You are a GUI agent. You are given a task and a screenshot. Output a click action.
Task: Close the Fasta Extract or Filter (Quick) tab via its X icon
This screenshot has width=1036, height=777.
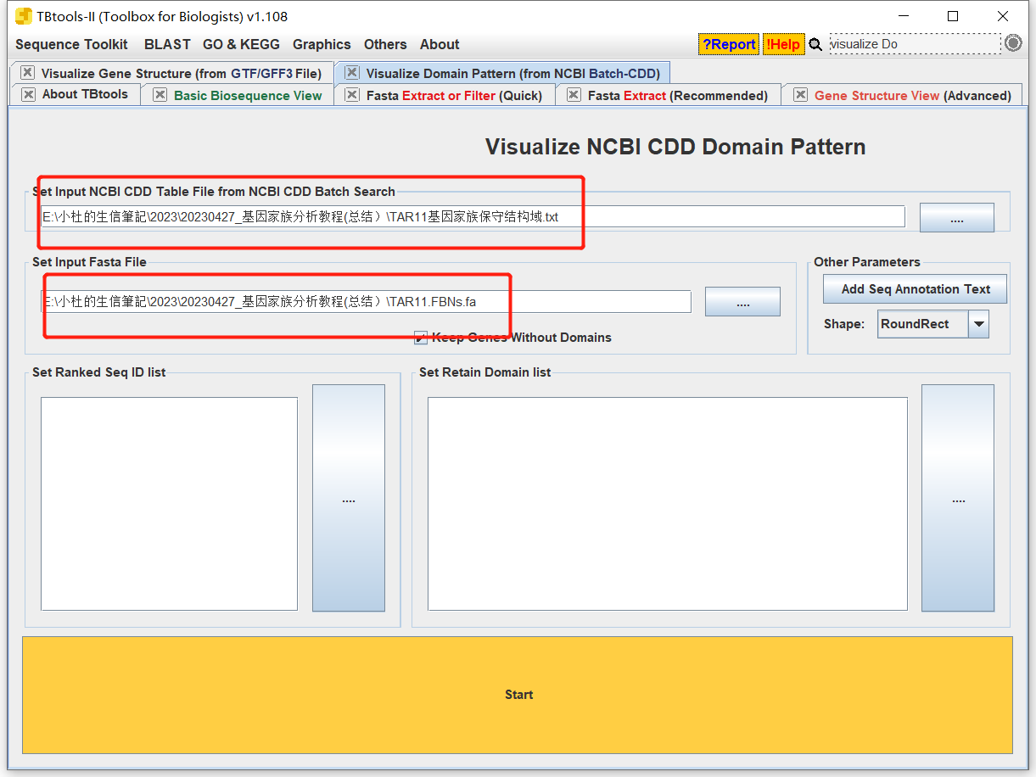(x=352, y=95)
